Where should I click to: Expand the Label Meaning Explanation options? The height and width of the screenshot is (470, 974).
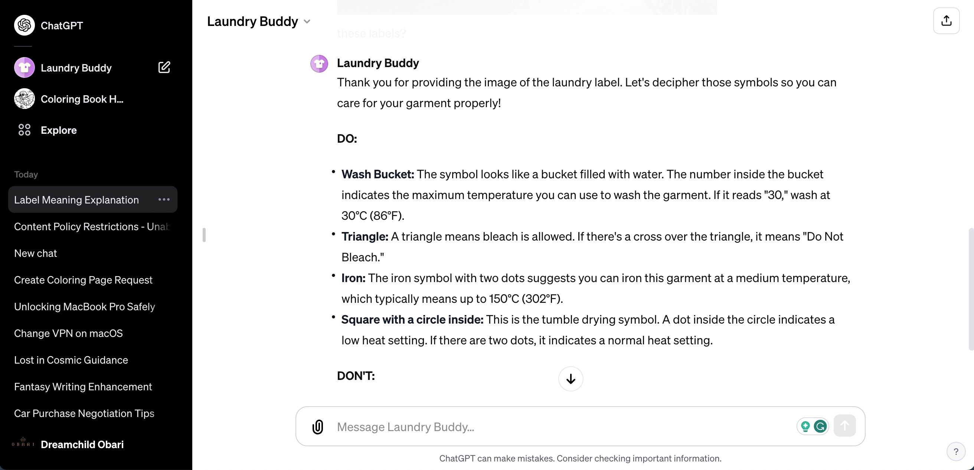(164, 200)
